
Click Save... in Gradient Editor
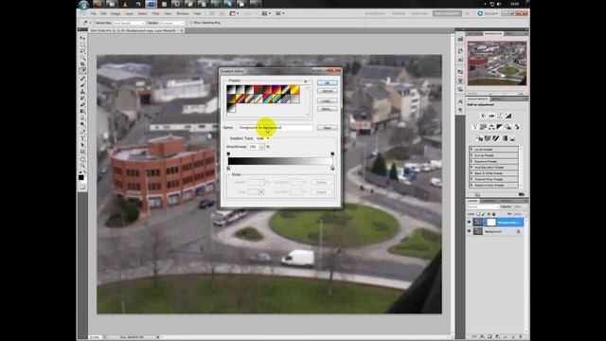(x=327, y=109)
